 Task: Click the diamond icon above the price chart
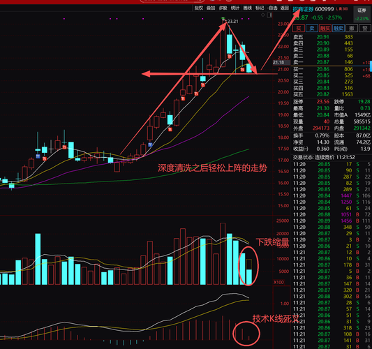point(263,15)
